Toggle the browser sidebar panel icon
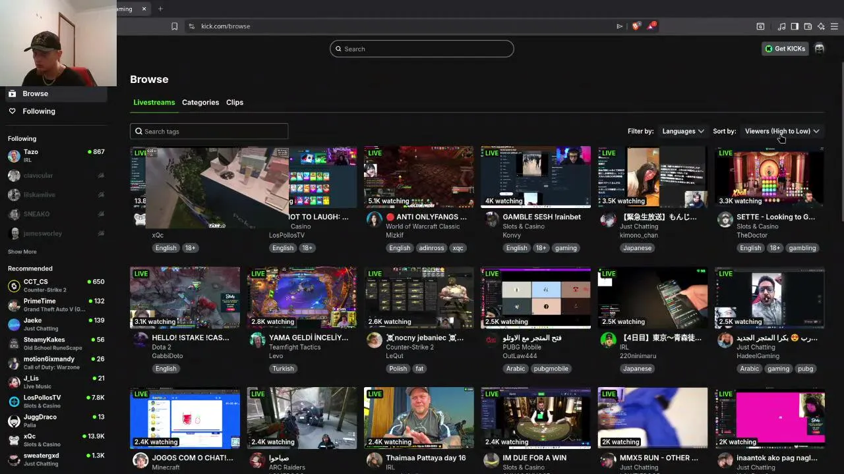 pyautogui.click(x=795, y=26)
